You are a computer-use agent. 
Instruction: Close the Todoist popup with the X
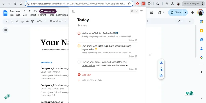[137, 11]
